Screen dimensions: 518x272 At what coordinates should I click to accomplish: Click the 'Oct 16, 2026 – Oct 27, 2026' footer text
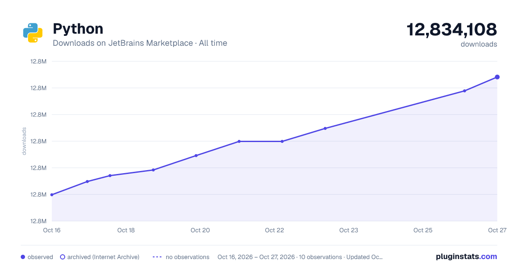click(256, 257)
